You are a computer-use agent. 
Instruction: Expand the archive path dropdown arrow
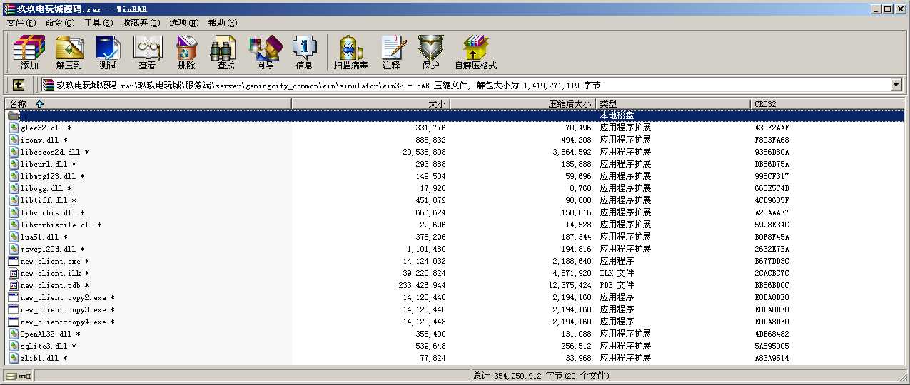pyautogui.click(x=896, y=85)
